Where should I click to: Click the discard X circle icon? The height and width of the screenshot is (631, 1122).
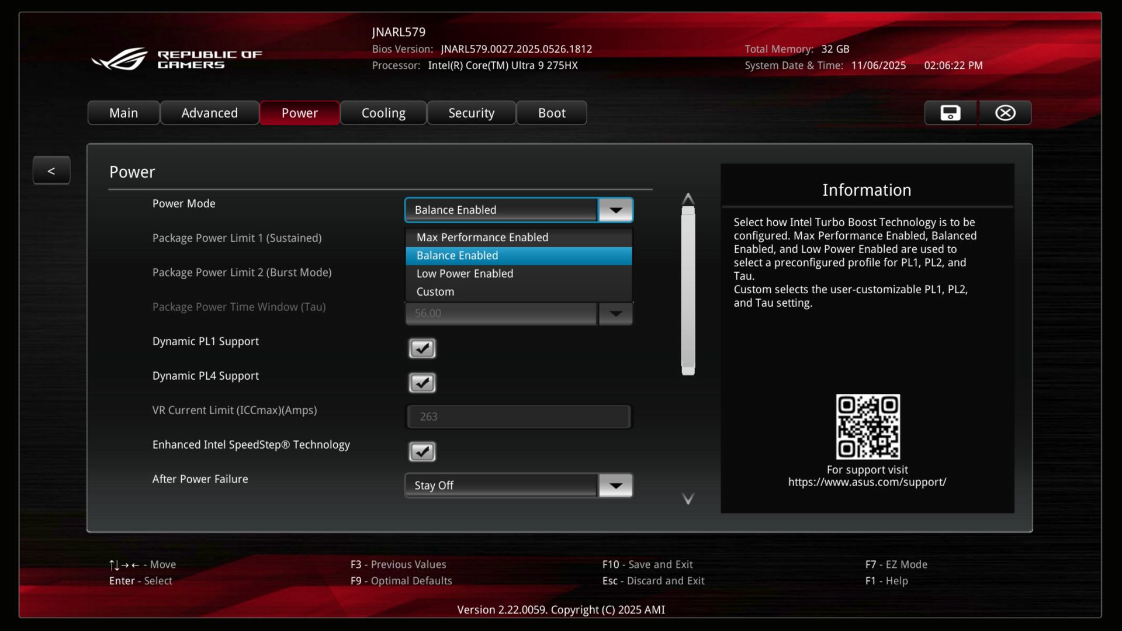pos(1005,113)
